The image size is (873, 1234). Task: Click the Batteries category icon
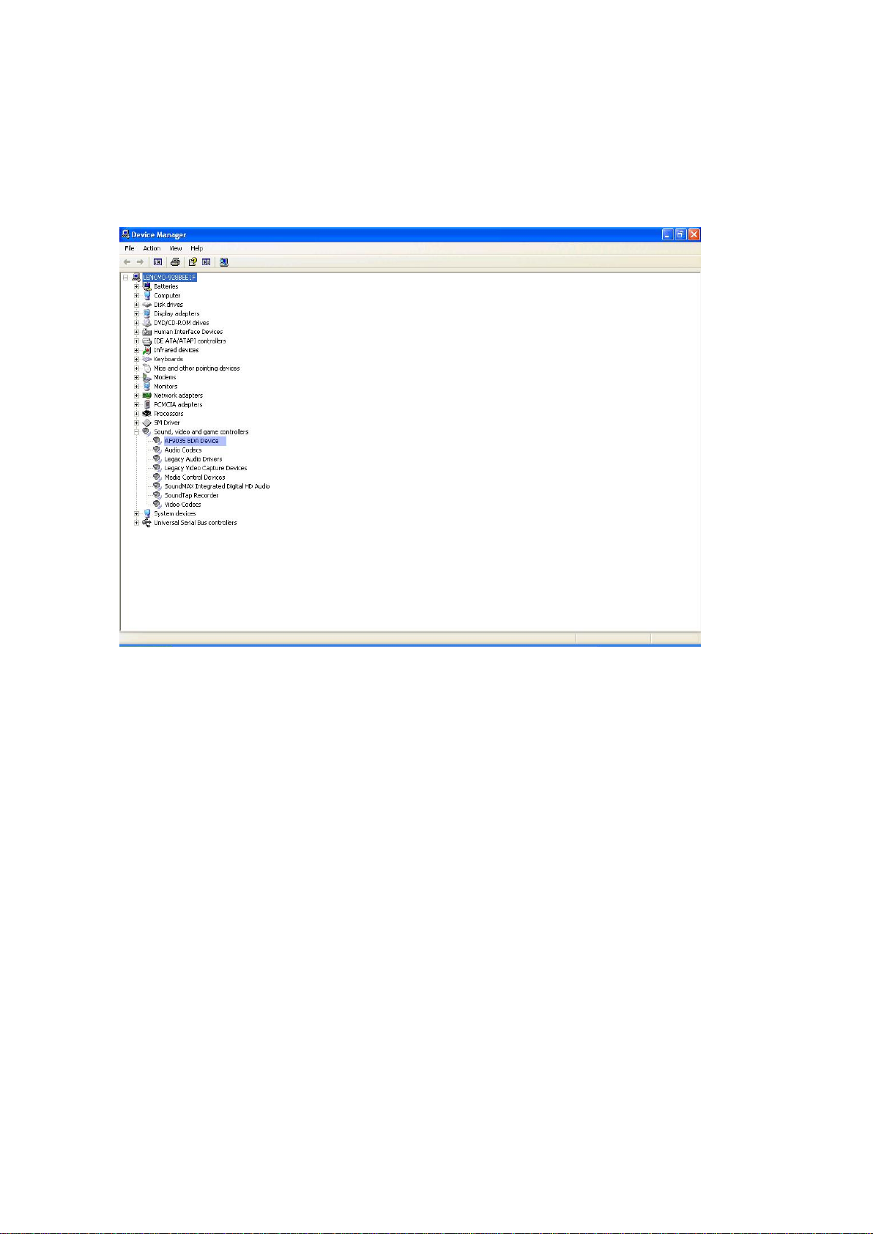coord(146,286)
